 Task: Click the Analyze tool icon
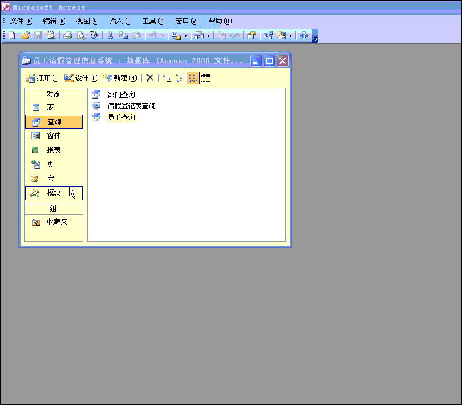tap(199, 36)
